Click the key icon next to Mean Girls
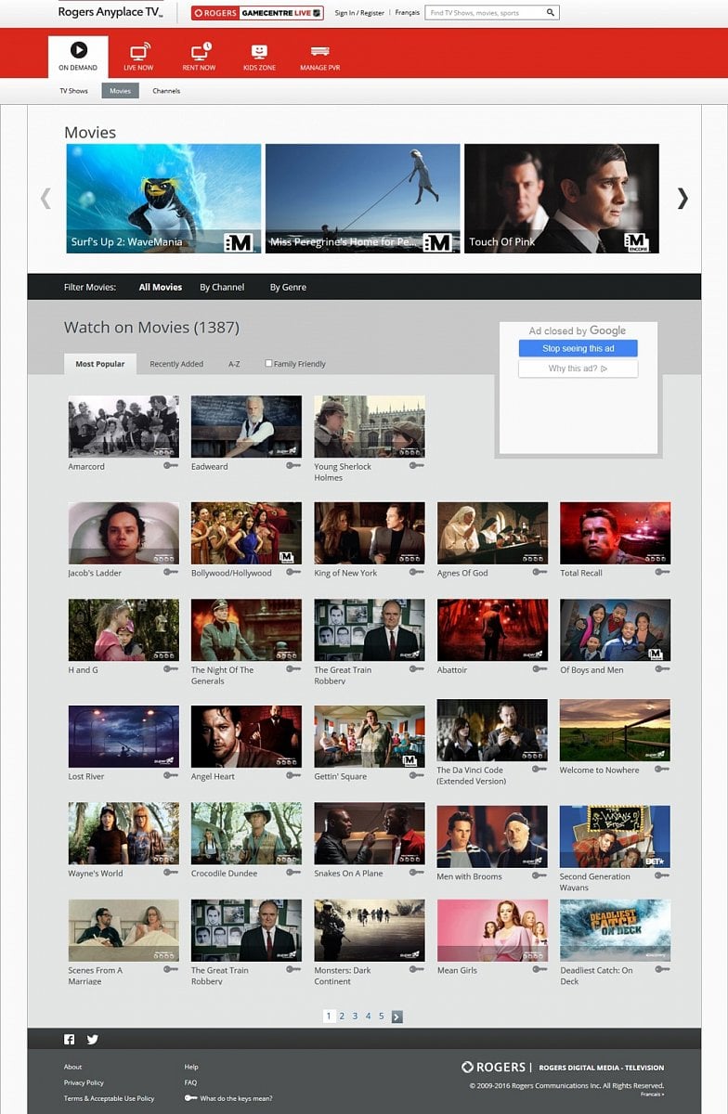The image size is (728, 1114). click(x=539, y=969)
